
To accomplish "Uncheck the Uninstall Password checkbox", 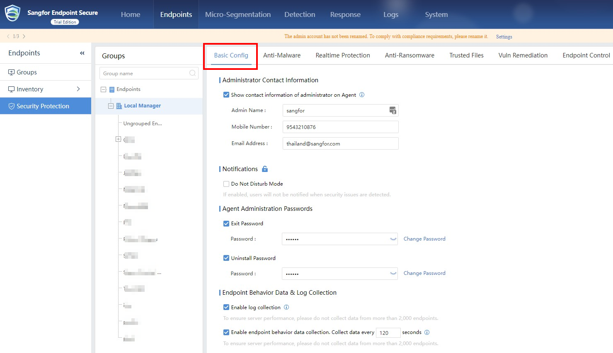I will (226, 258).
